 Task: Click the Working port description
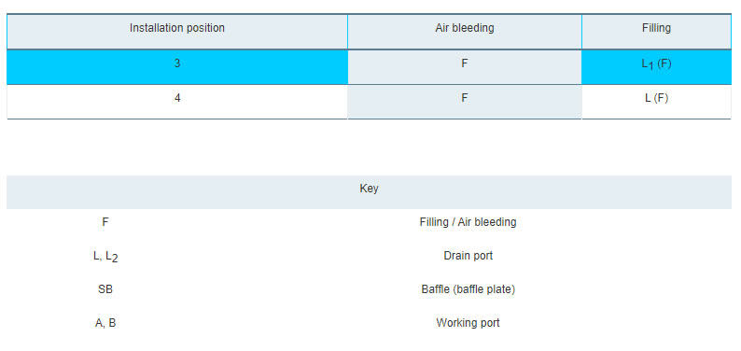[468, 323]
